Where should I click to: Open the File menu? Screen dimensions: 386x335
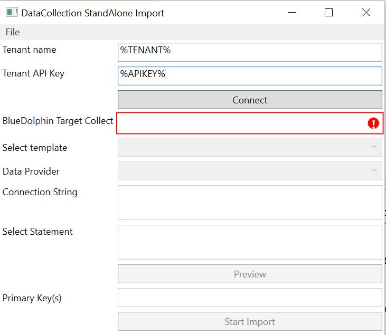pyautogui.click(x=13, y=32)
